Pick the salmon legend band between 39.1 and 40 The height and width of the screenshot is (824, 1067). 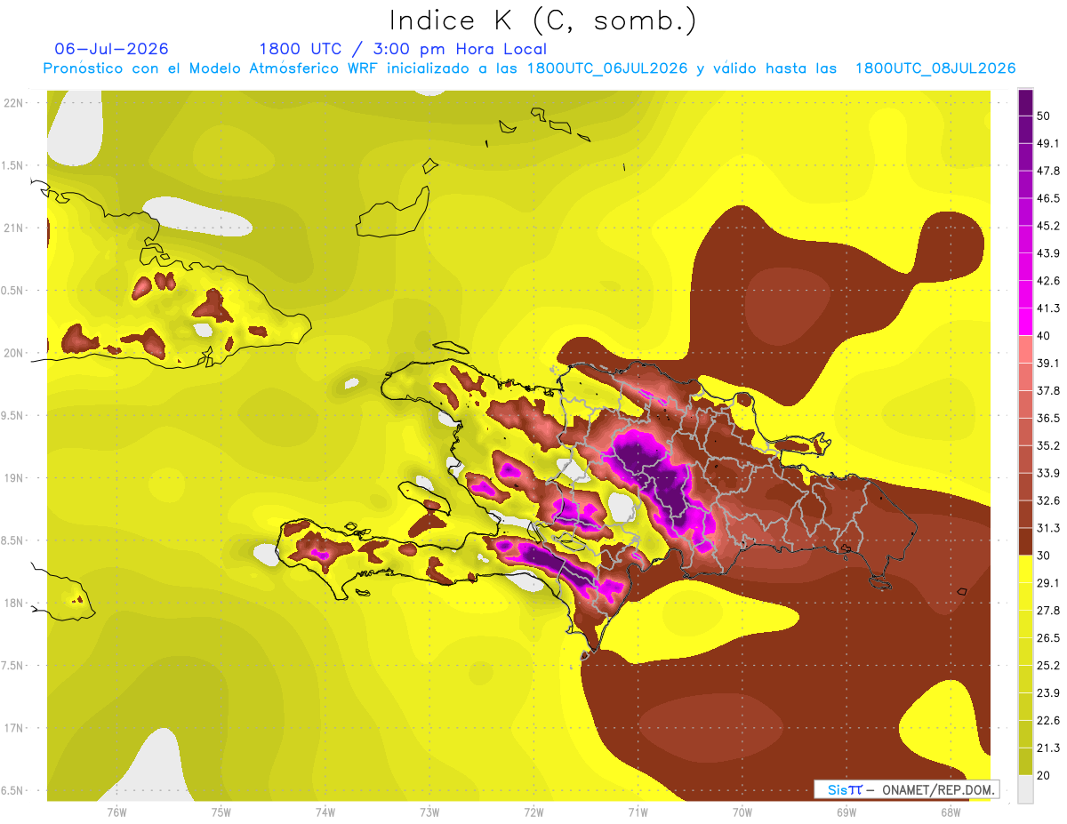[1025, 349]
